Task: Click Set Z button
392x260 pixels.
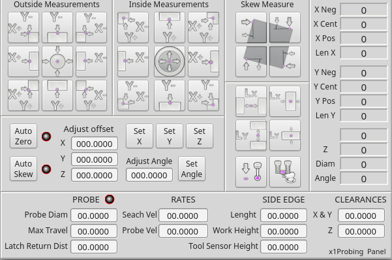Action: click(200, 136)
